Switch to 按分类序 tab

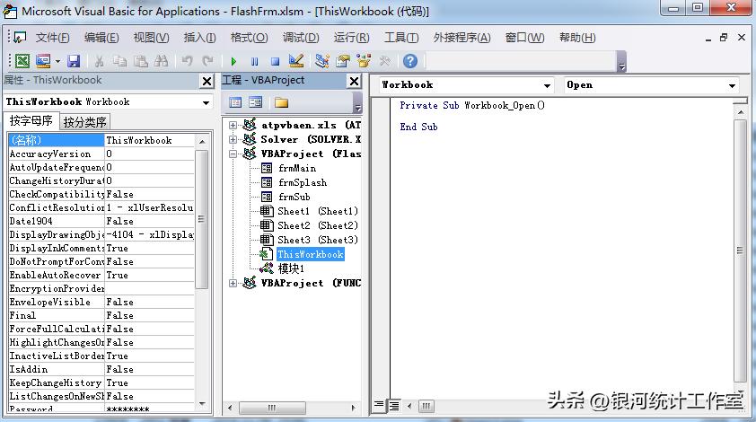[85, 122]
